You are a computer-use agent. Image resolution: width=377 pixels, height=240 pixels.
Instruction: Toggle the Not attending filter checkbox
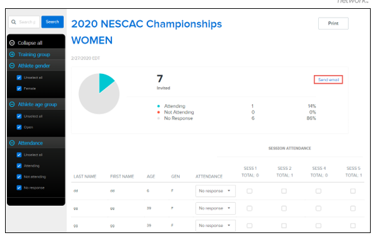tap(19, 177)
